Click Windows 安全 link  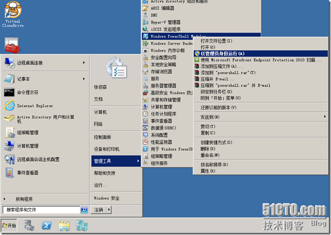(106, 198)
